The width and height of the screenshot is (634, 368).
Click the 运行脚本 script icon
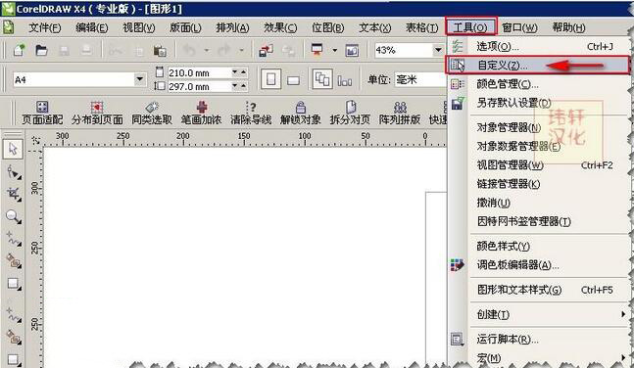click(x=458, y=340)
